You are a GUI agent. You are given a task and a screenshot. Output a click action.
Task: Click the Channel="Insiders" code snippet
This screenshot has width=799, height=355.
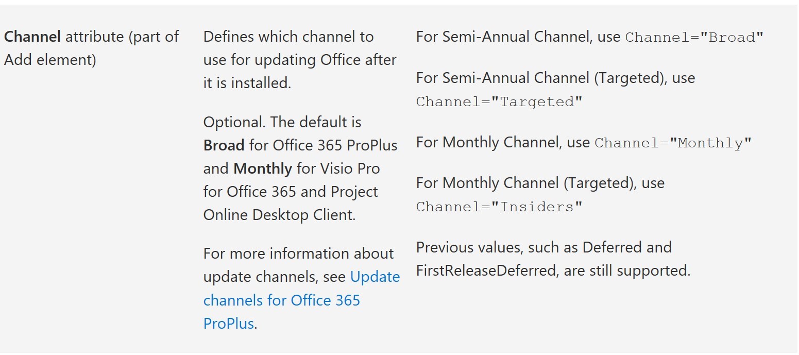(499, 207)
